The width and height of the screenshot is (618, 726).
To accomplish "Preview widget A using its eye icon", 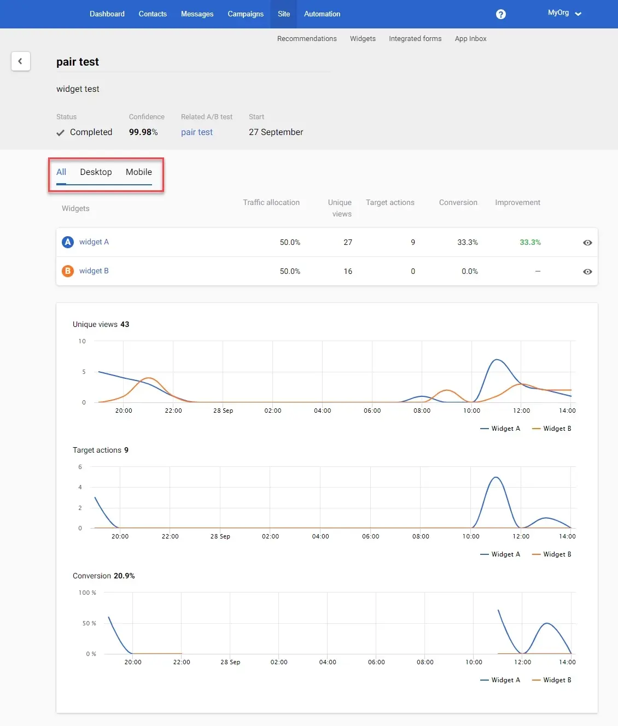I will (587, 242).
